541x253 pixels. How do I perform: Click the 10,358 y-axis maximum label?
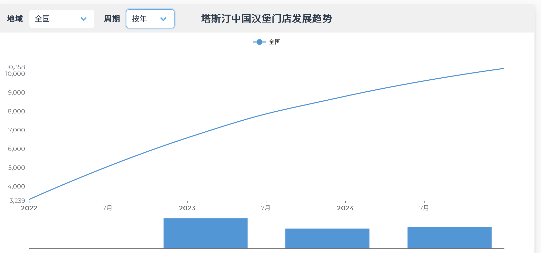click(16, 67)
